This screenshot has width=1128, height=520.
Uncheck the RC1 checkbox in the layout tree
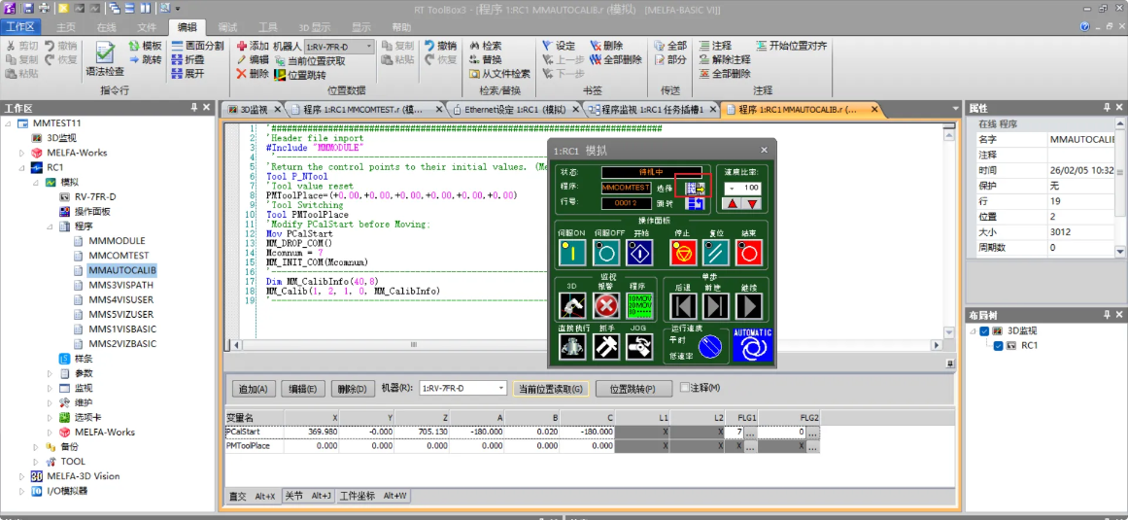point(998,345)
